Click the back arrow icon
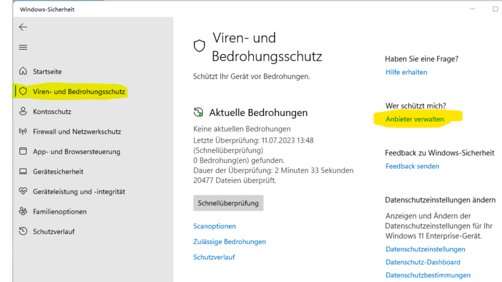The image size is (502, 282). [23, 27]
